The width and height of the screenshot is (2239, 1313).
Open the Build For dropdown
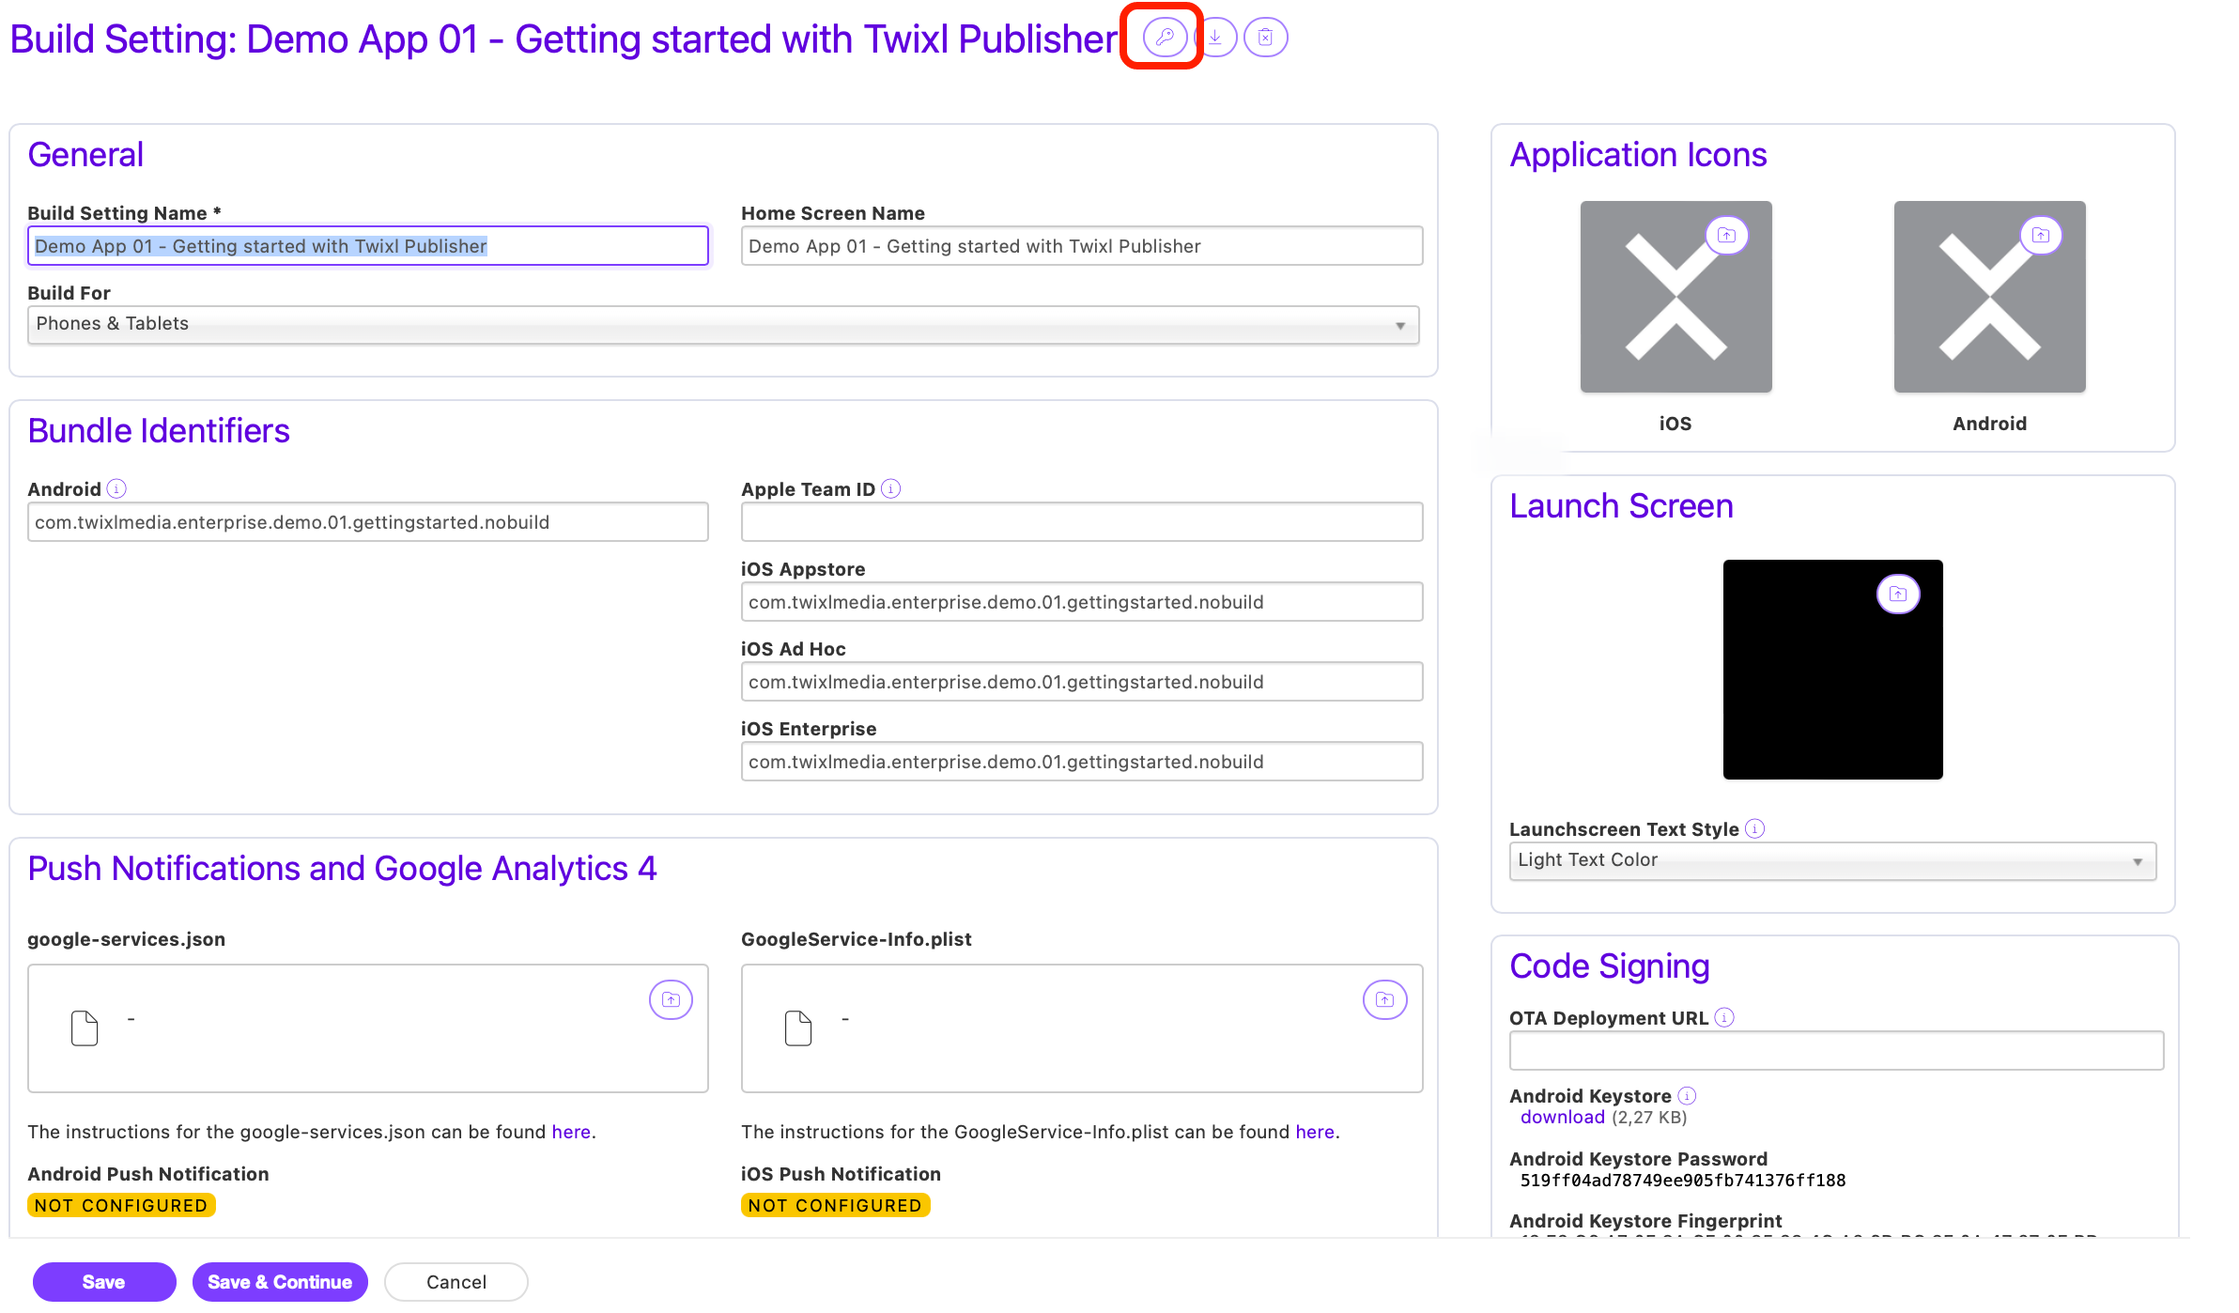click(x=723, y=325)
